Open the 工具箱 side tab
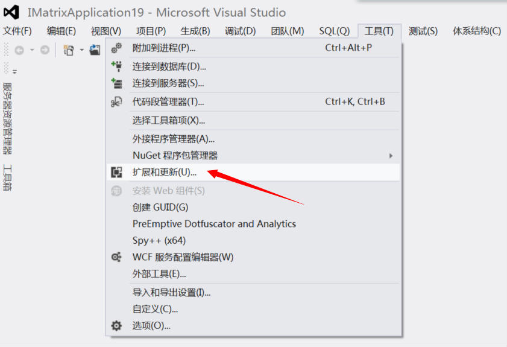The height and width of the screenshot is (347, 507). coord(7,177)
